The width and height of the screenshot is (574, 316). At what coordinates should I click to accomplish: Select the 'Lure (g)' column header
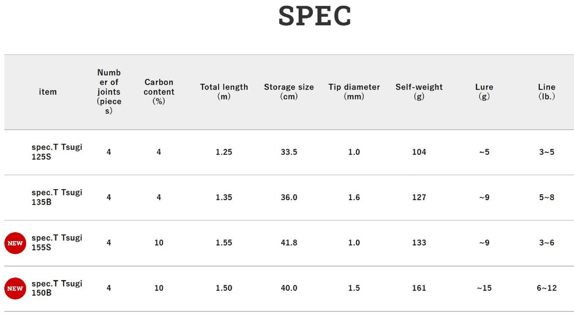click(484, 92)
